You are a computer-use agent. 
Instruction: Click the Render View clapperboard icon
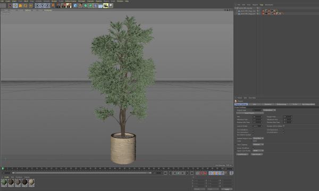point(58,6)
